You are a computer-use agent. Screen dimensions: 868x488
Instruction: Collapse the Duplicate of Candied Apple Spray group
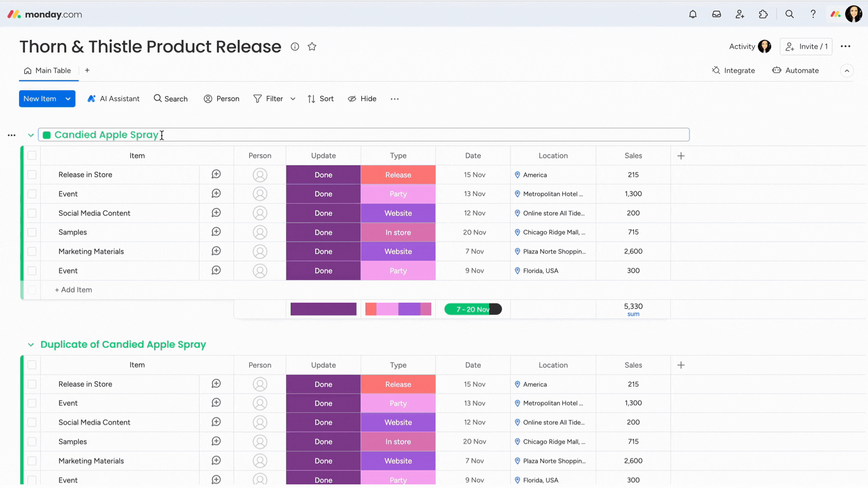click(31, 345)
